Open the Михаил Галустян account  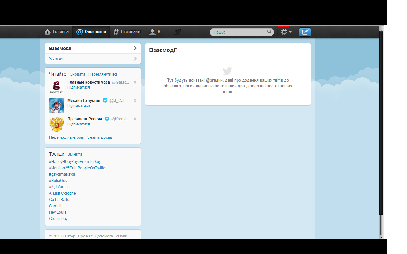click(84, 101)
